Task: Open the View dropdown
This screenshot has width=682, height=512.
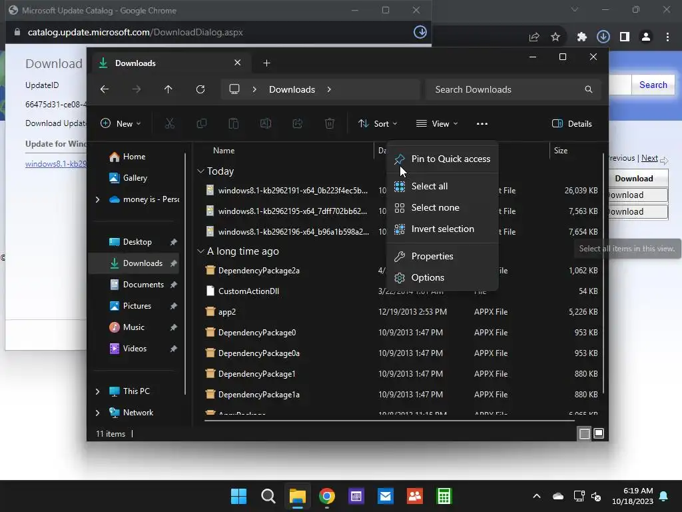Action: 437,123
